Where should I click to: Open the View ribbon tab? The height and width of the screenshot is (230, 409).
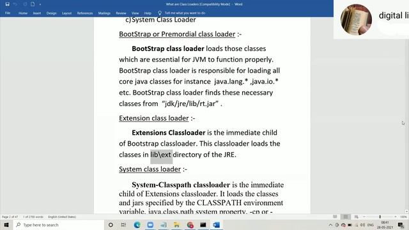(x=135, y=13)
